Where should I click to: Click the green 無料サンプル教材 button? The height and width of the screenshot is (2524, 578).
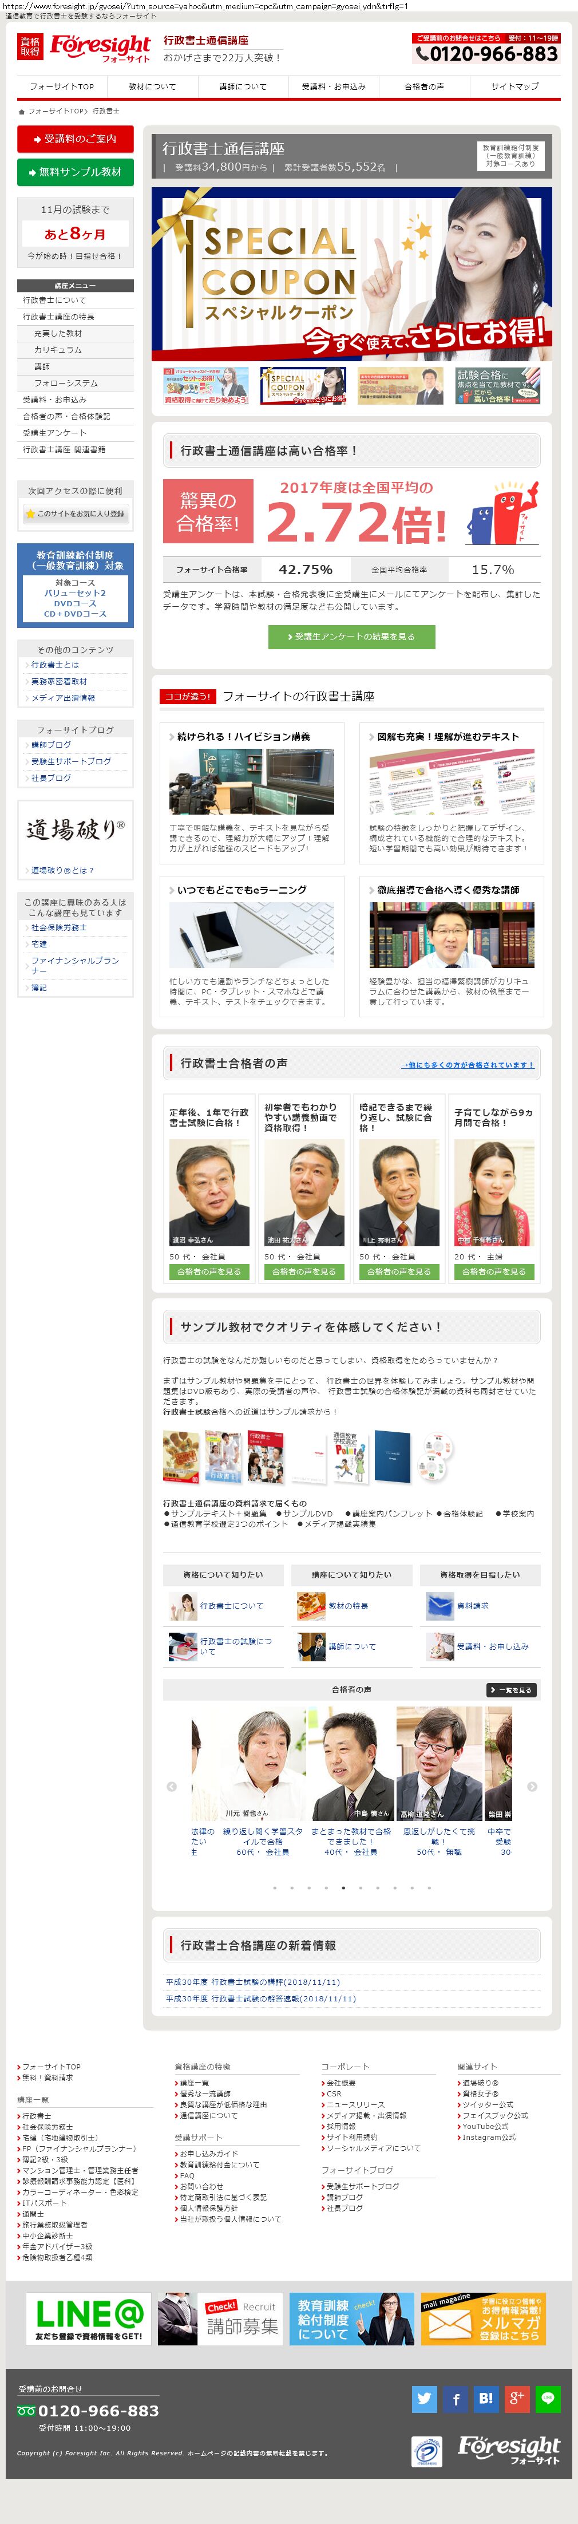click(x=76, y=172)
